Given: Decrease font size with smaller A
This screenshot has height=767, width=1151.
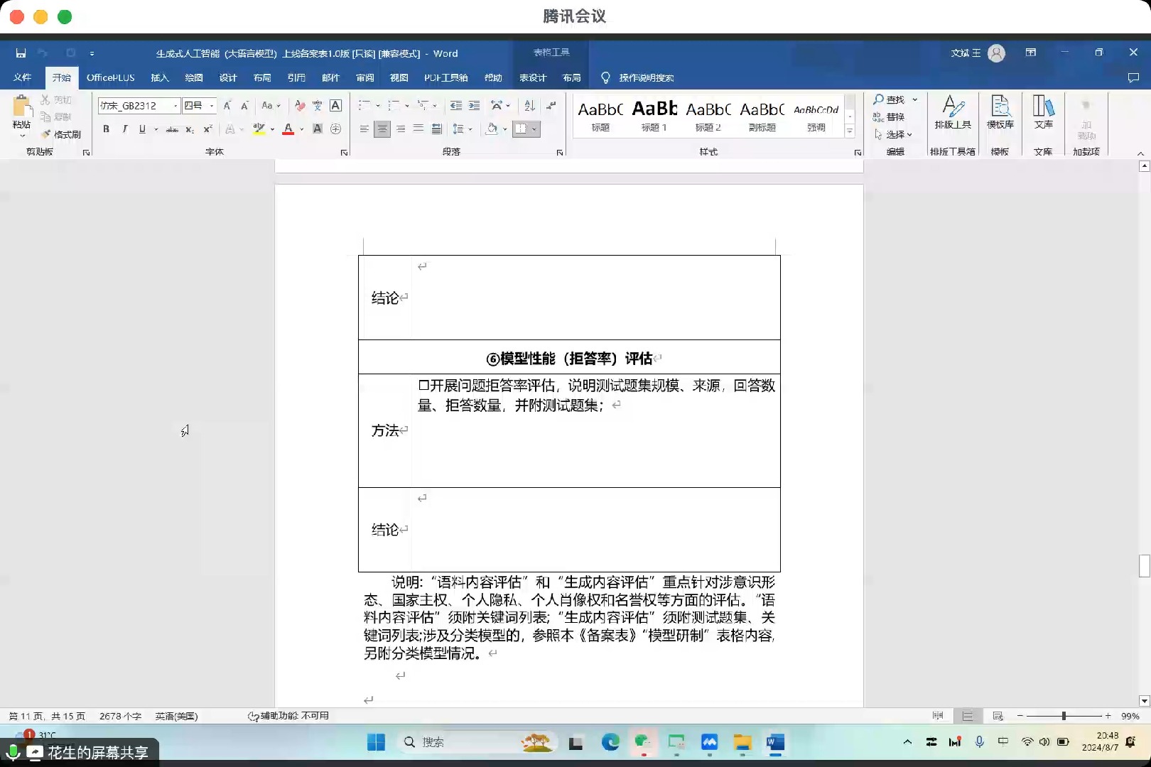Looking at the screenshot, I should (244, 106).
